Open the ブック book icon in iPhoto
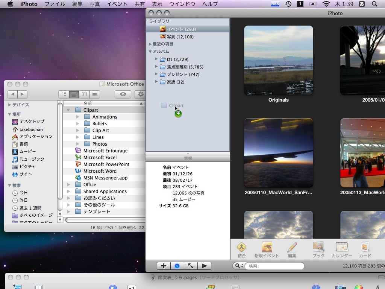Viewport: 385px width, 289px height. tap(318, 247)
